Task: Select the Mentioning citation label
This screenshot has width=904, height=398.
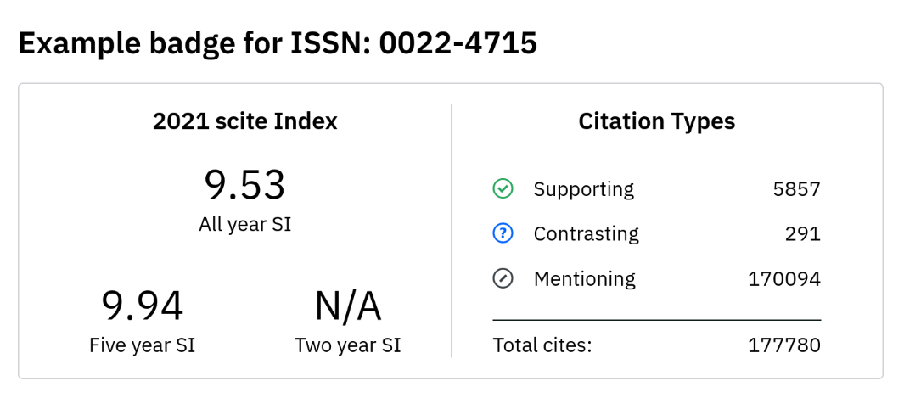Action: coord(585,279)
